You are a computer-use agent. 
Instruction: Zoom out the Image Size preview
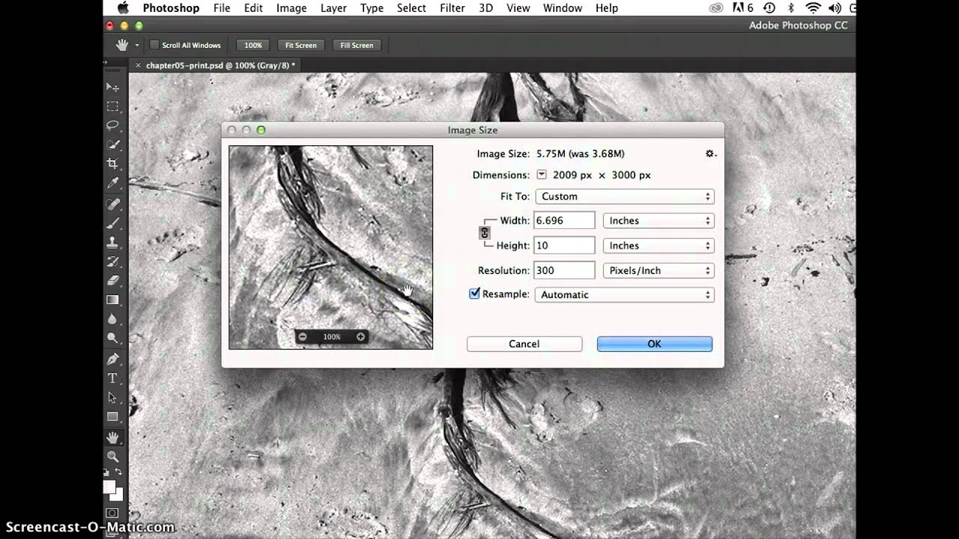click(303, 337)
